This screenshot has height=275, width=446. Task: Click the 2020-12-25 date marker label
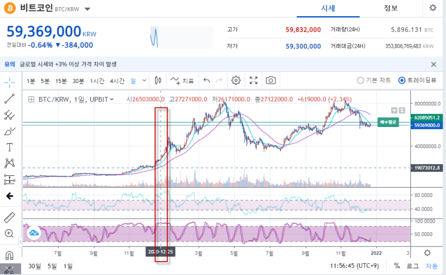pyautogui.click(x=161, y=252)
